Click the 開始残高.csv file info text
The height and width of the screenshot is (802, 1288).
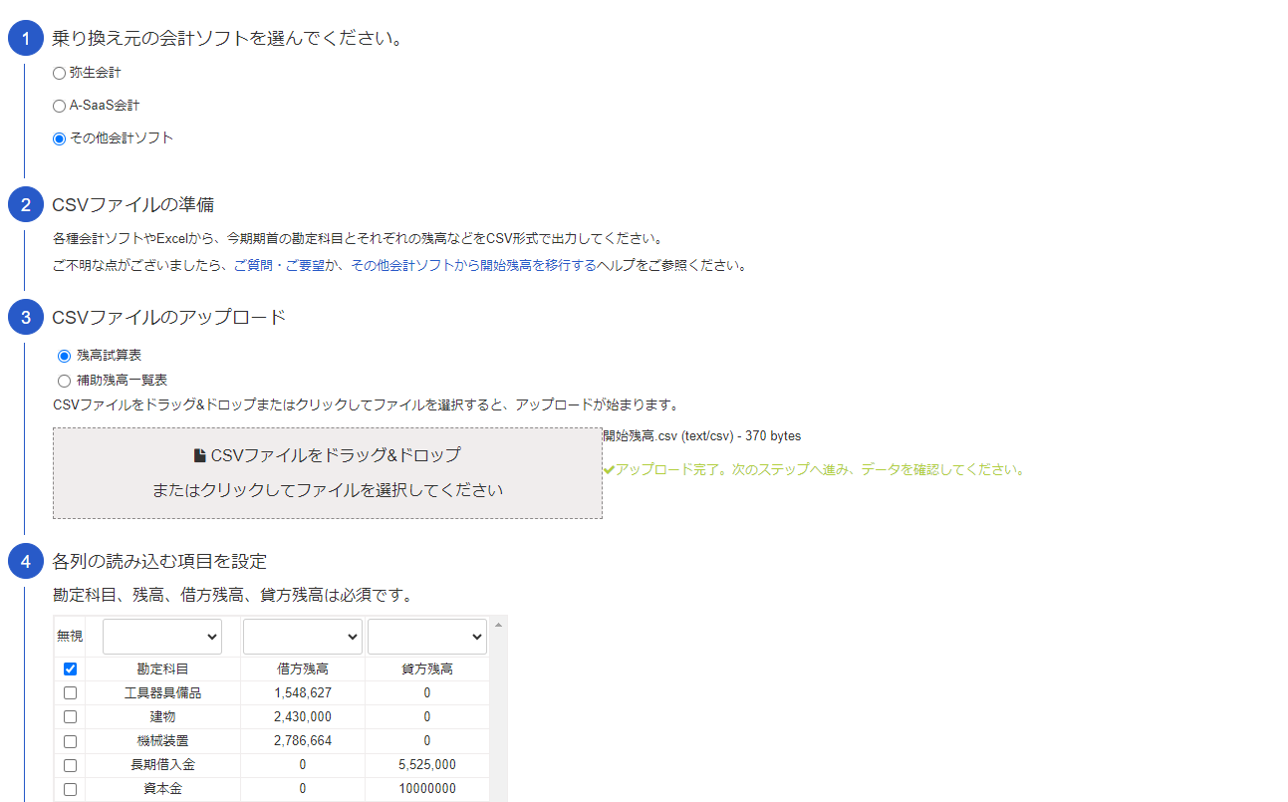(701, 436)
